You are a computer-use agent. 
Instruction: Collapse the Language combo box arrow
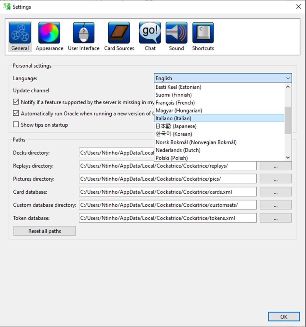[288, 78]
